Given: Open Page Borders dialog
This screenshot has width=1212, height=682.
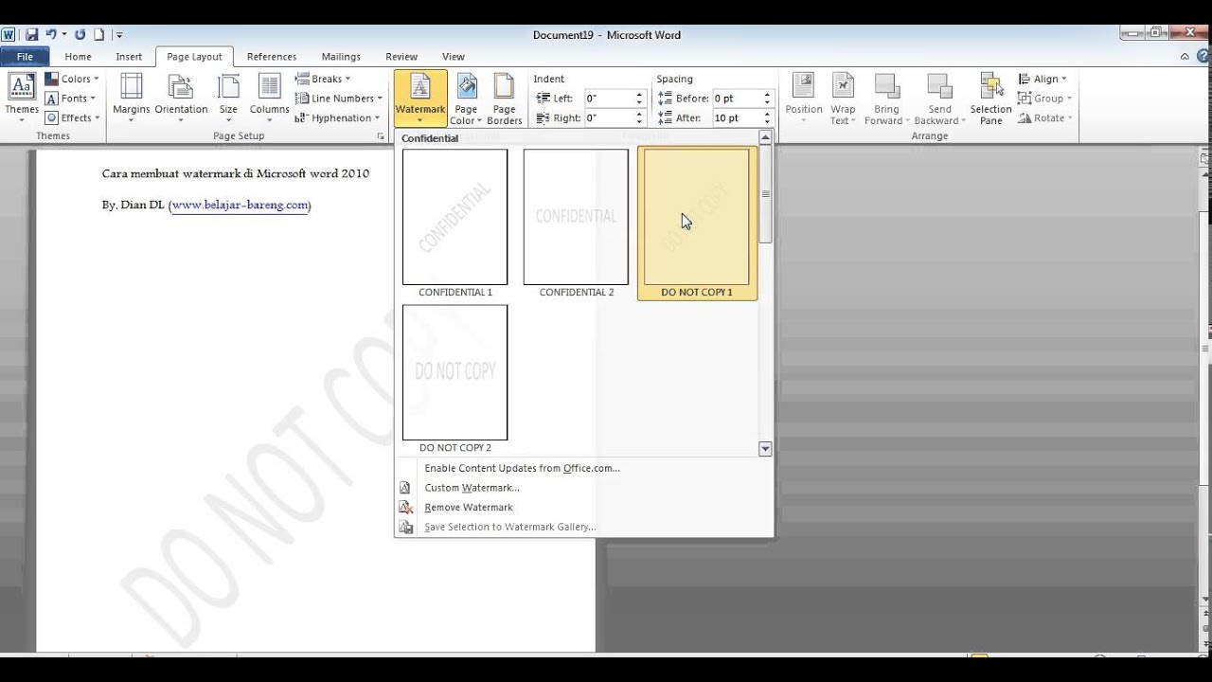Looking at the screenshot, I should pos(505,98).
